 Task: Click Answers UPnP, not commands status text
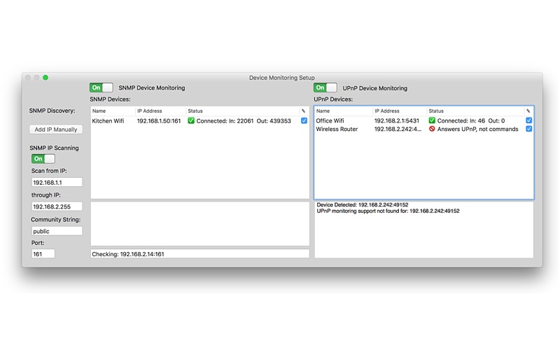pos(477,129)
